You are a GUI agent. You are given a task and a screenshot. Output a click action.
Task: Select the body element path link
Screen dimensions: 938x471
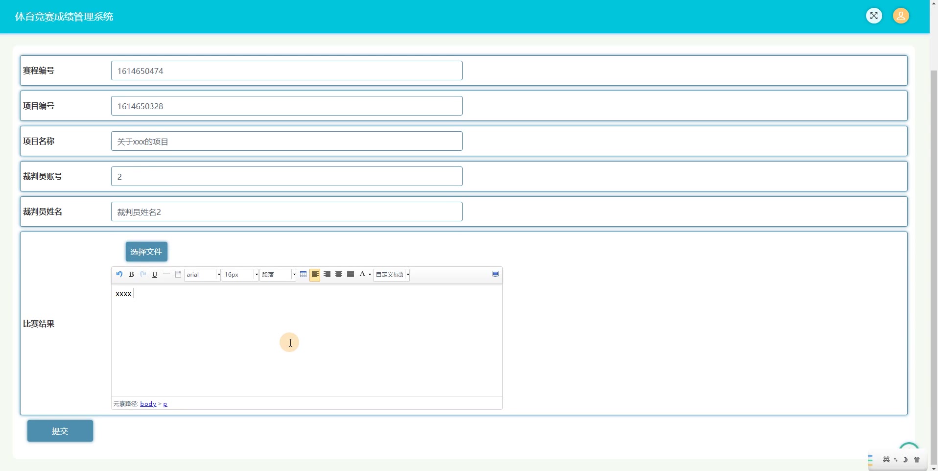pyautogui.click(x=148, y=404)
